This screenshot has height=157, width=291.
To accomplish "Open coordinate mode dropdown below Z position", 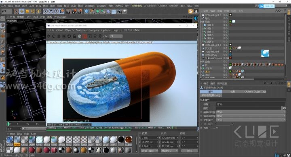I will [150, 151].
